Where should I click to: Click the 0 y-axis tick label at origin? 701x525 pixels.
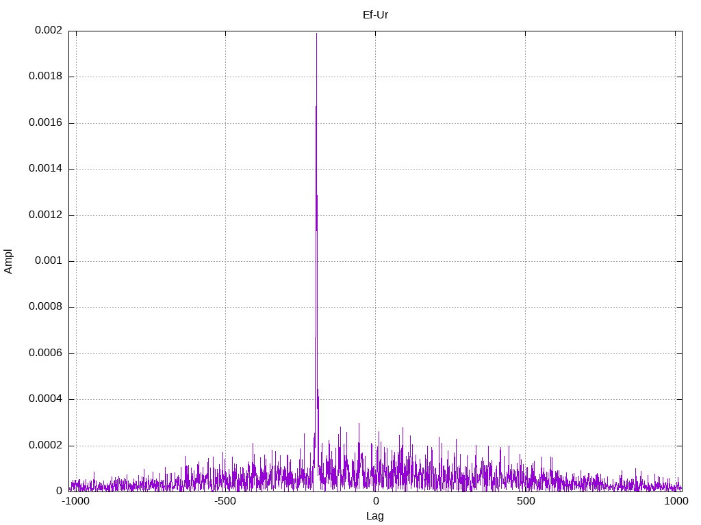pos(59,491)
